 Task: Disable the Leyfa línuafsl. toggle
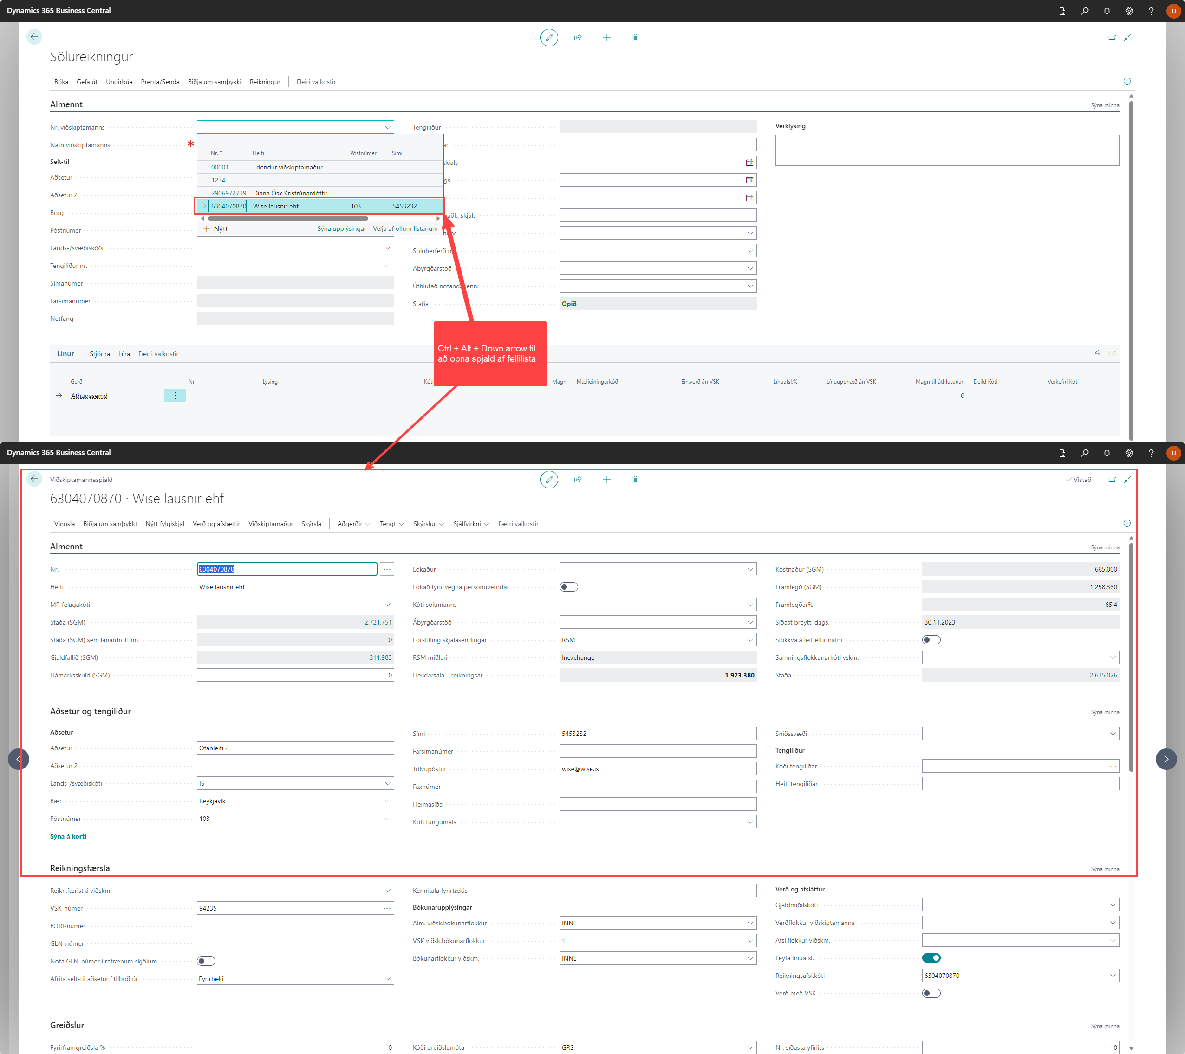(931, 958)
